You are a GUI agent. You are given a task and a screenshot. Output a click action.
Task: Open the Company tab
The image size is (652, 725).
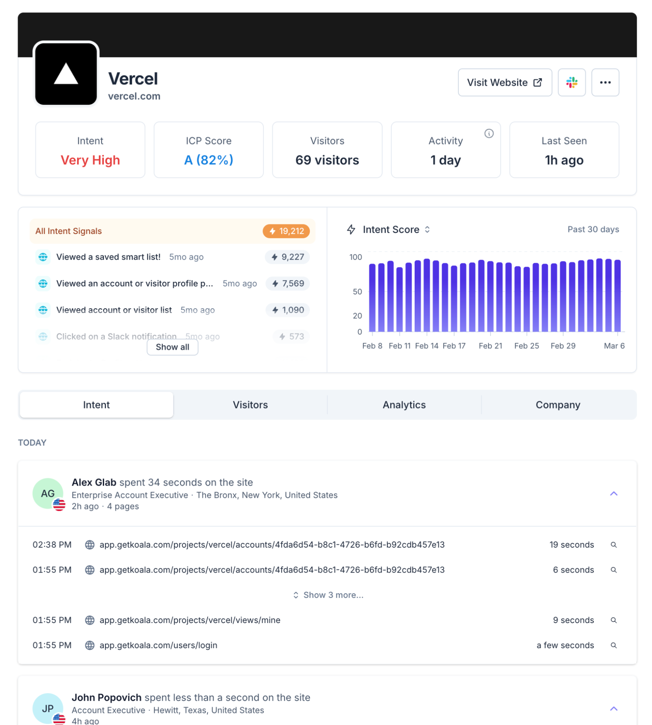click(558, 404)
